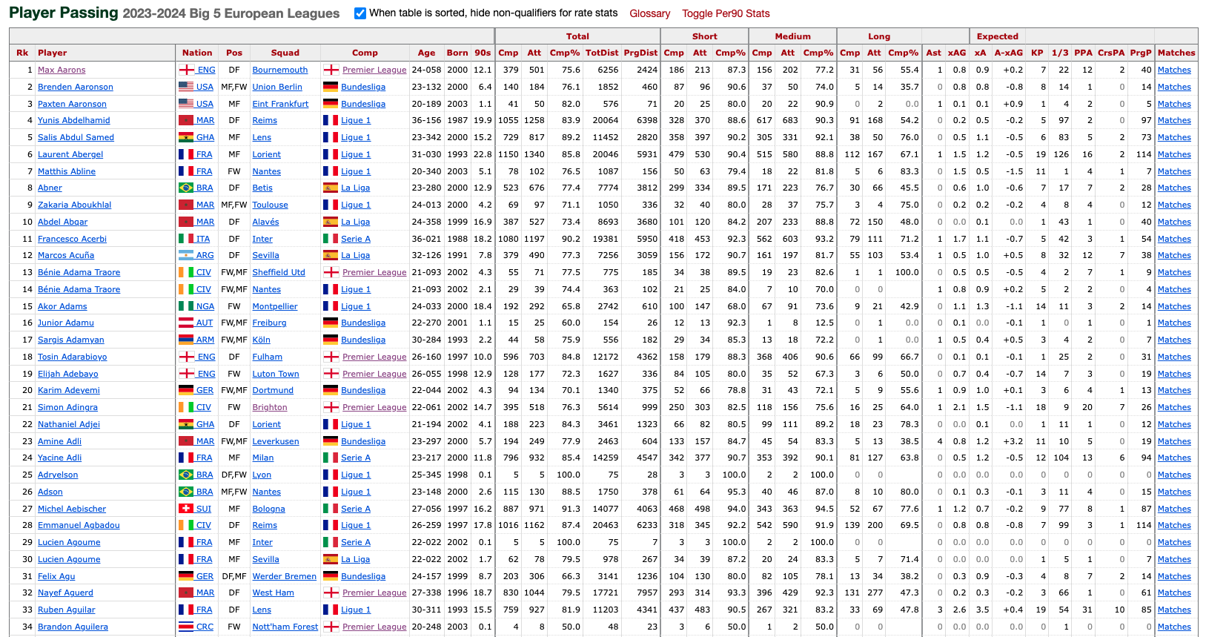The image size is (1206, 637).
Task: Click Serie A flag in Yacine Adli row
Action: click(x=331, y=458)
